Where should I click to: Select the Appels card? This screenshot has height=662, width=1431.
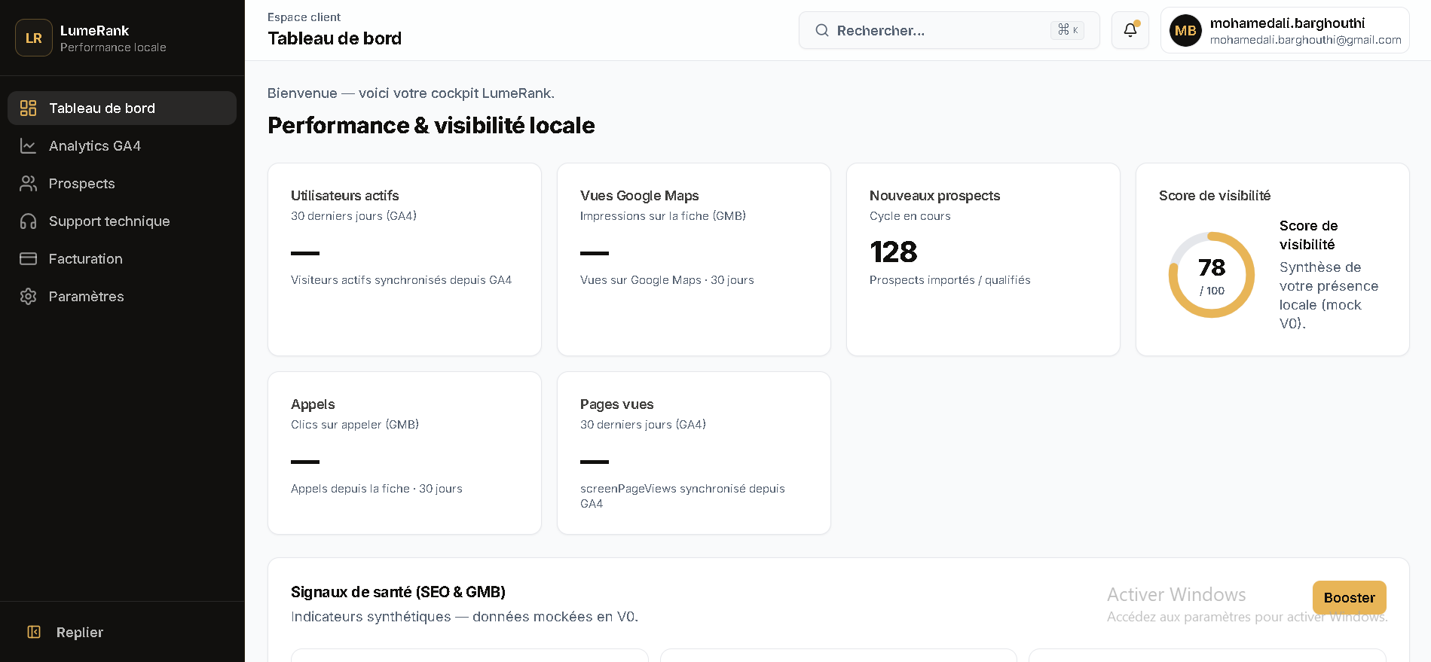(405, 453)
